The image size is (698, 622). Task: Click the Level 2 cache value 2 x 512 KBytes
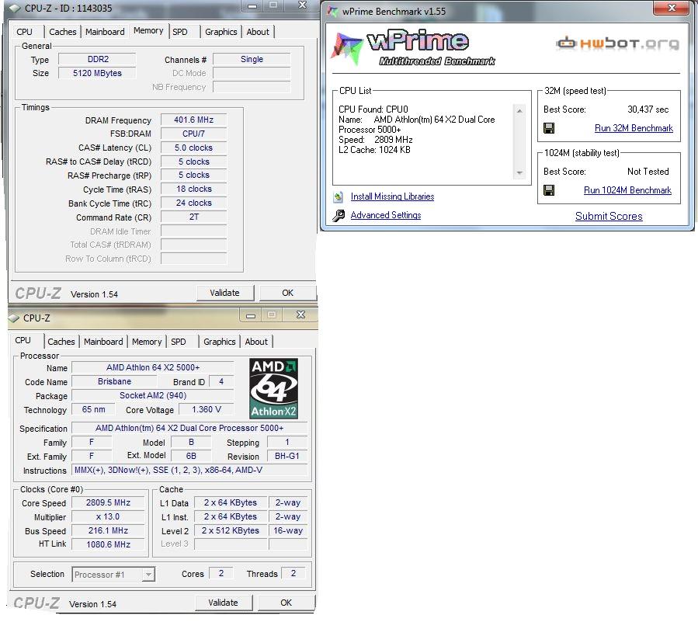tap(231, 531)
